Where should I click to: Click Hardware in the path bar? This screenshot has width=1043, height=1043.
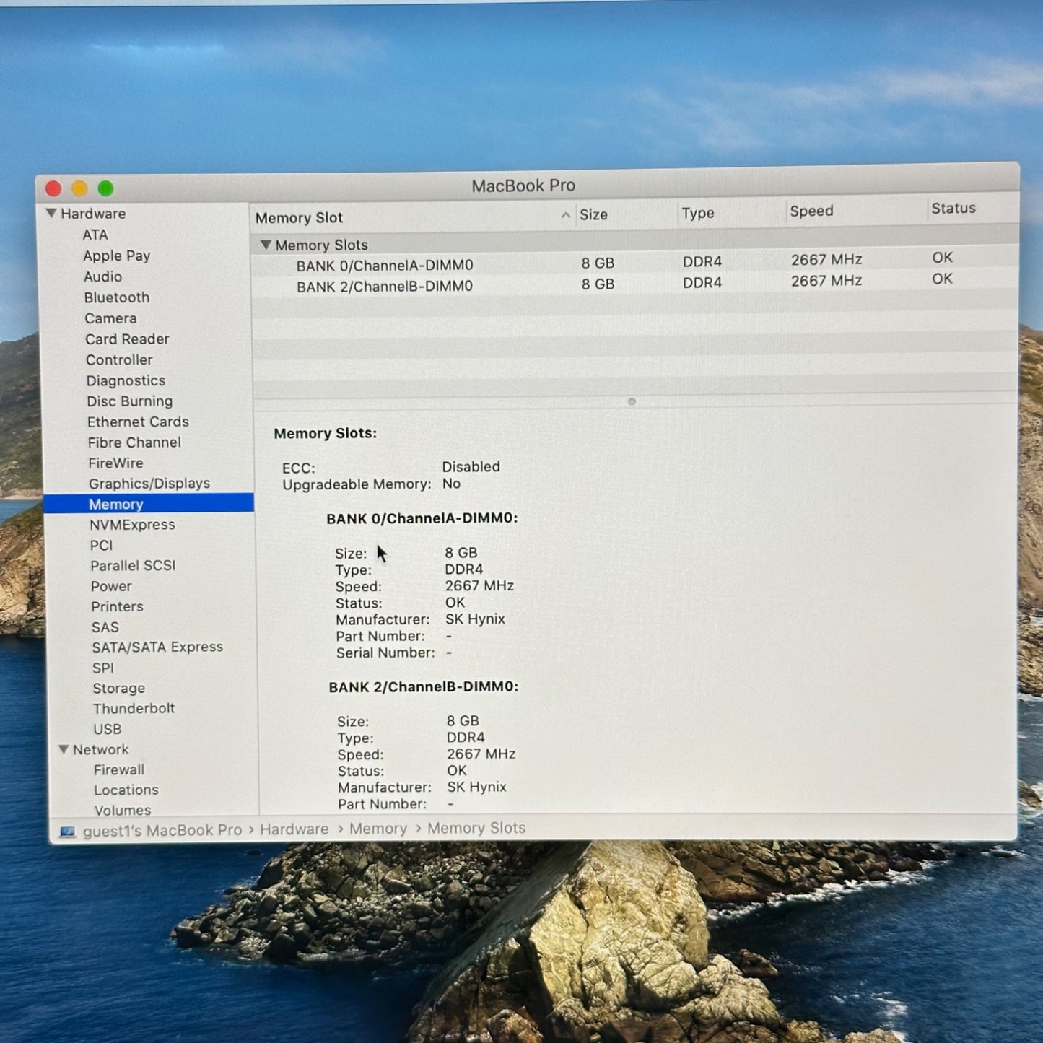point(294,829)
